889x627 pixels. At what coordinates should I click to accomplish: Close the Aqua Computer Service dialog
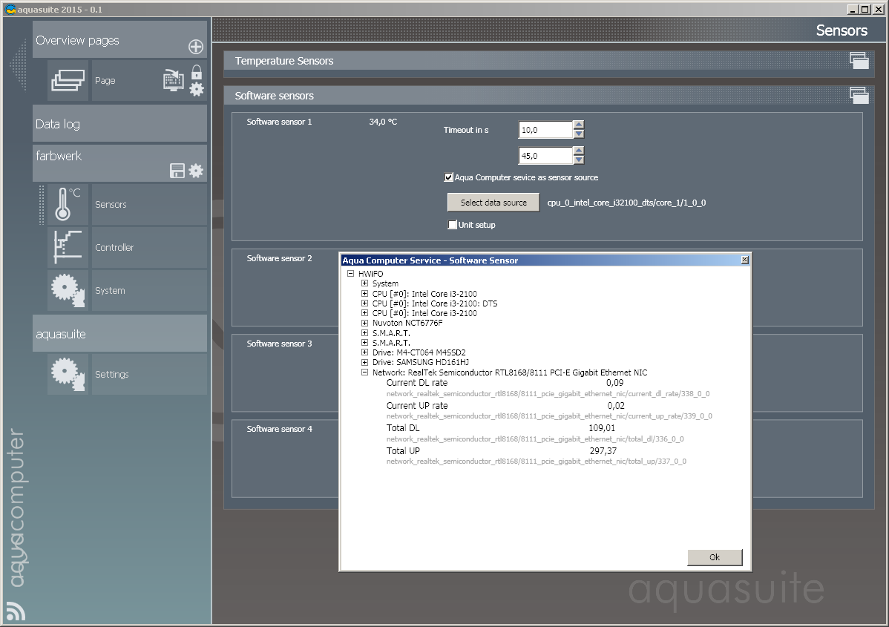coord(744,260)
